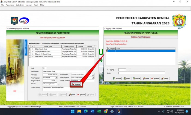Open the Pola Kegiatan dropdown
The image size is (191, 115).
tap(56, 77)
